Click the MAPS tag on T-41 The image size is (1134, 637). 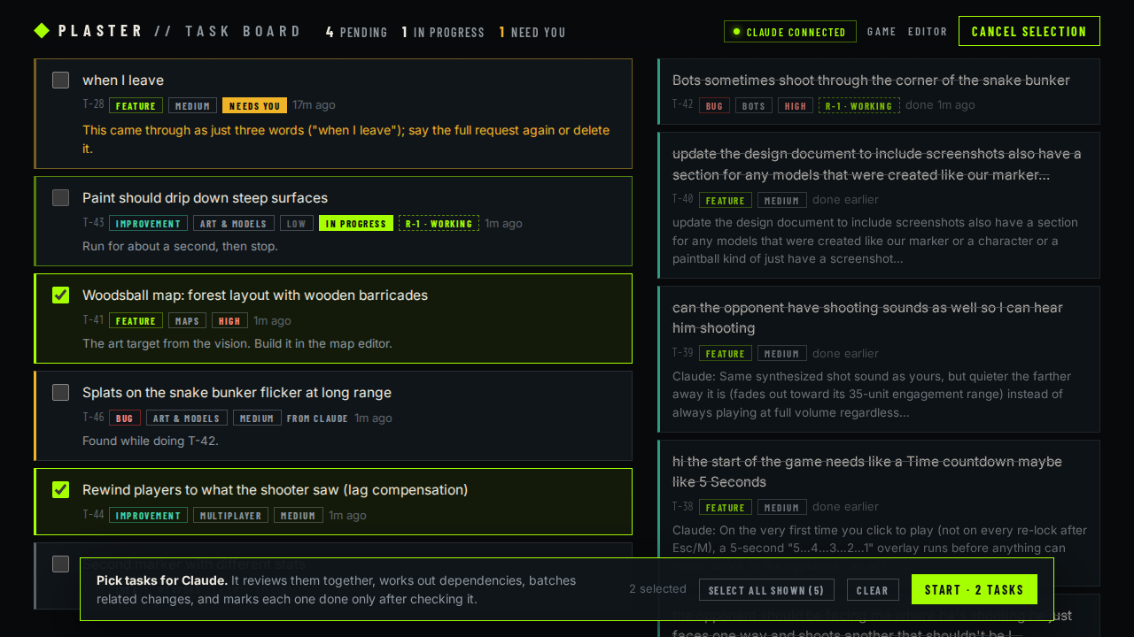[x=187, y=321]
